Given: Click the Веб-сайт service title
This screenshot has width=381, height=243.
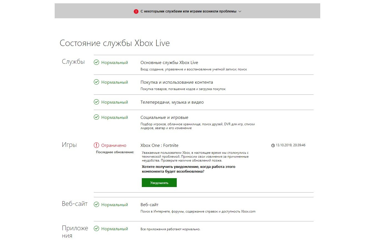Looking at the screenshot, I should [x=149, y=205].
